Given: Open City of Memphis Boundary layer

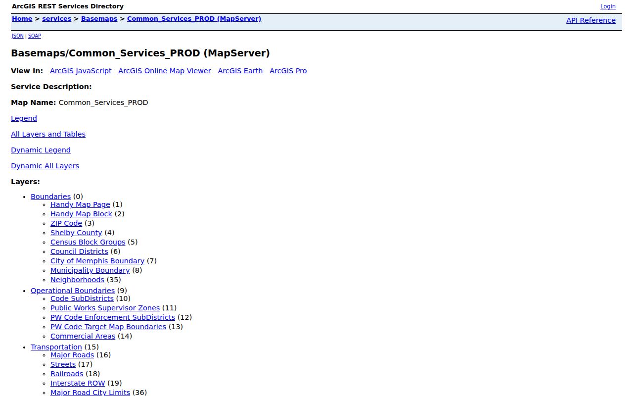Looking at the screenshot, I should [x=97, y=261].
